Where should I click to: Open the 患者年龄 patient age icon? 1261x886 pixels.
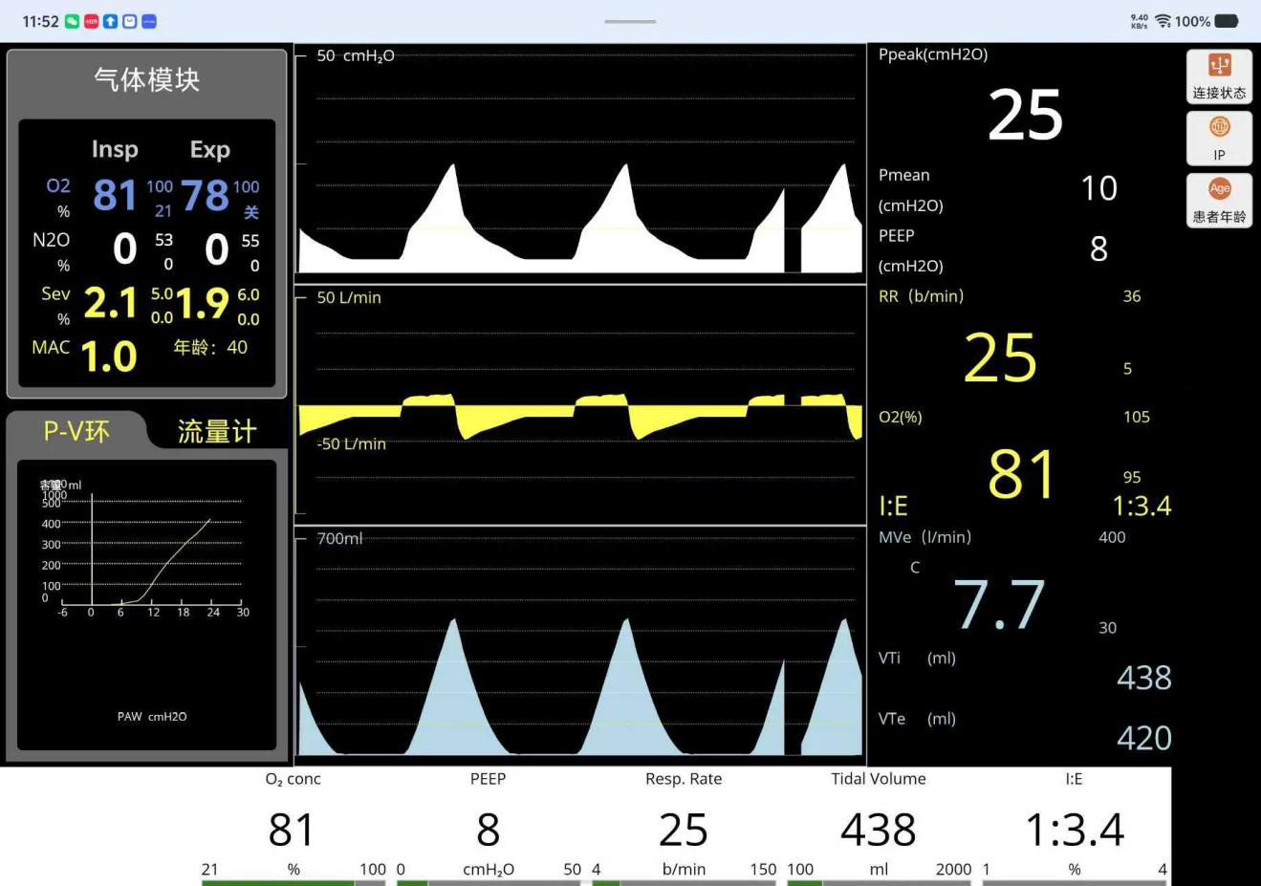tap(1219, 200)
